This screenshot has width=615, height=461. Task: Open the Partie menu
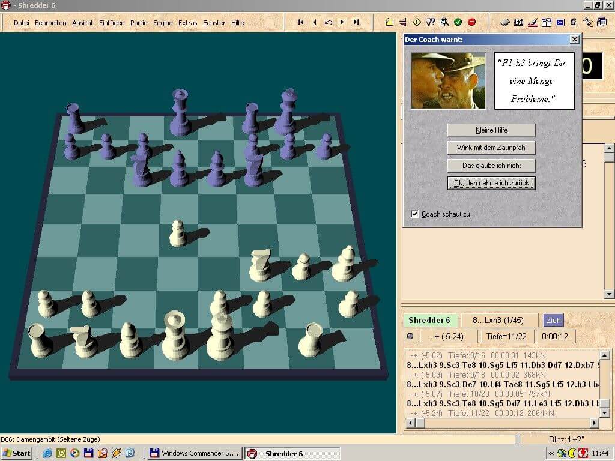[x=139, y=23]
